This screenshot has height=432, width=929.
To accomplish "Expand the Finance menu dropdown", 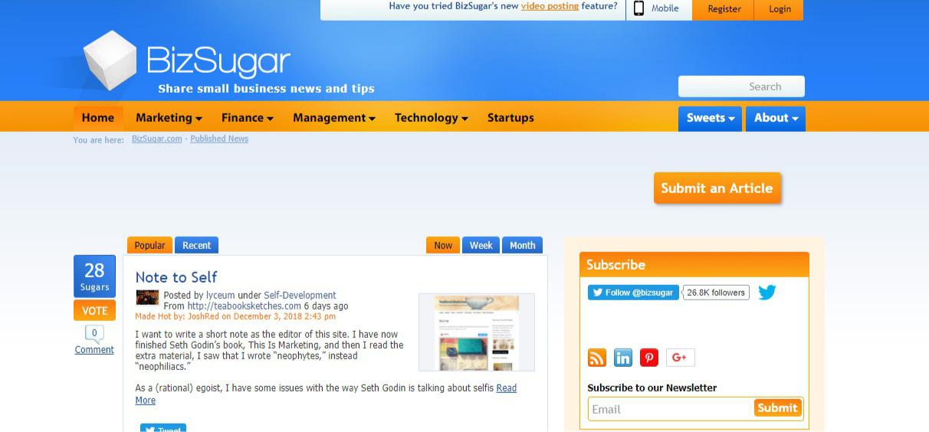I will 247,118.
